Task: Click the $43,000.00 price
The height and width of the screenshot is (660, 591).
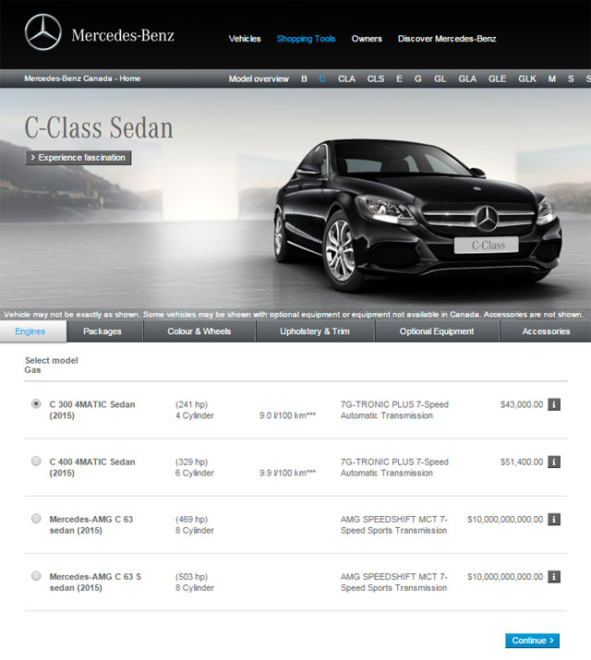Action: (522, 404)
